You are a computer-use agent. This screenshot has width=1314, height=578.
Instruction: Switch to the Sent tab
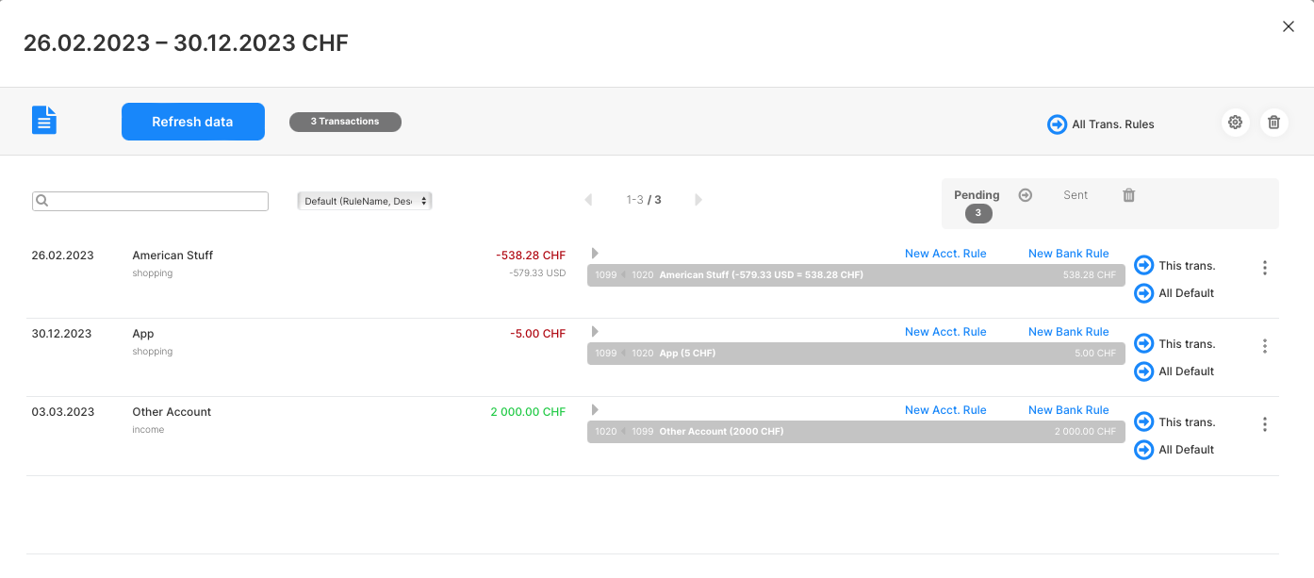pyautogui.click(x=1076, y=195)
